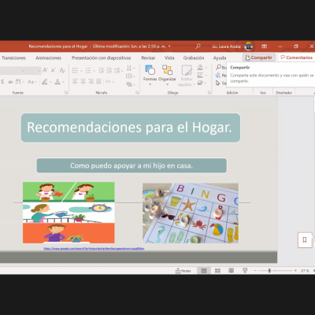Toggle strikethrough formatting

pyautogui.click(x=10, y=82)
